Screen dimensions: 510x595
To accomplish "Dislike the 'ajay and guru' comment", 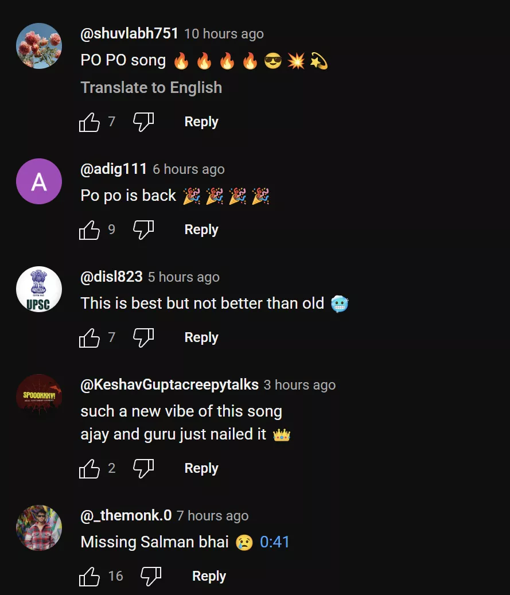I will click(143, 468).
